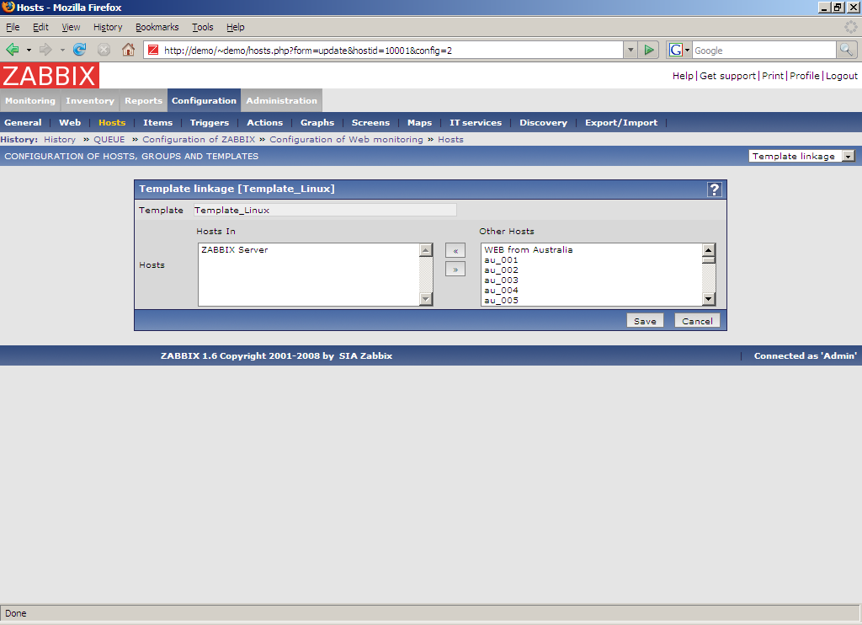This screenshot has width=862, height=625.
Task: Open the Profile link
Action: click(804, 76)
